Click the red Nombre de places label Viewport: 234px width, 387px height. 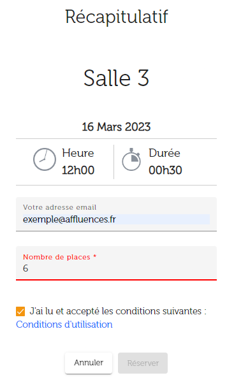pyautogui.click(x=57, y=257)
